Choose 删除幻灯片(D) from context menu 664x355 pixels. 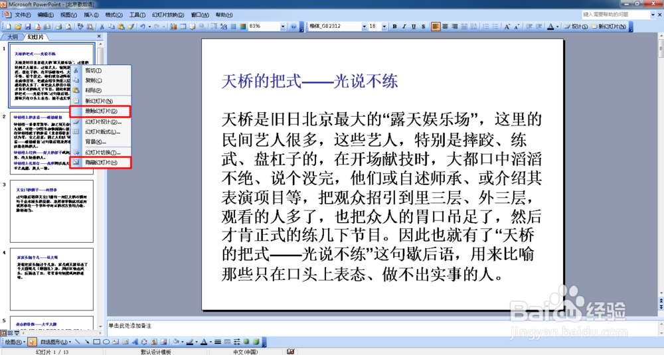point(100,111)
